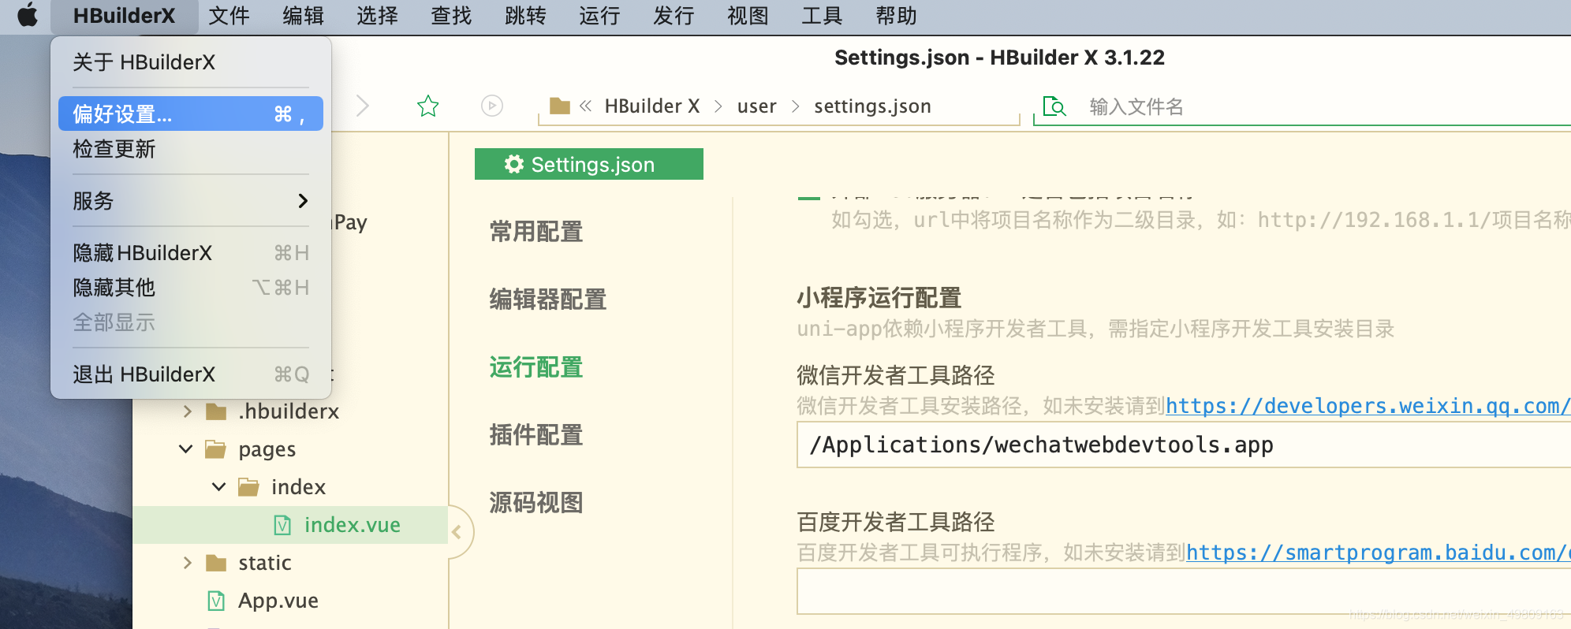Viewport: 1571px width, 629px height.
Task: Click the App.vue file icon
Action: (216, 601)
